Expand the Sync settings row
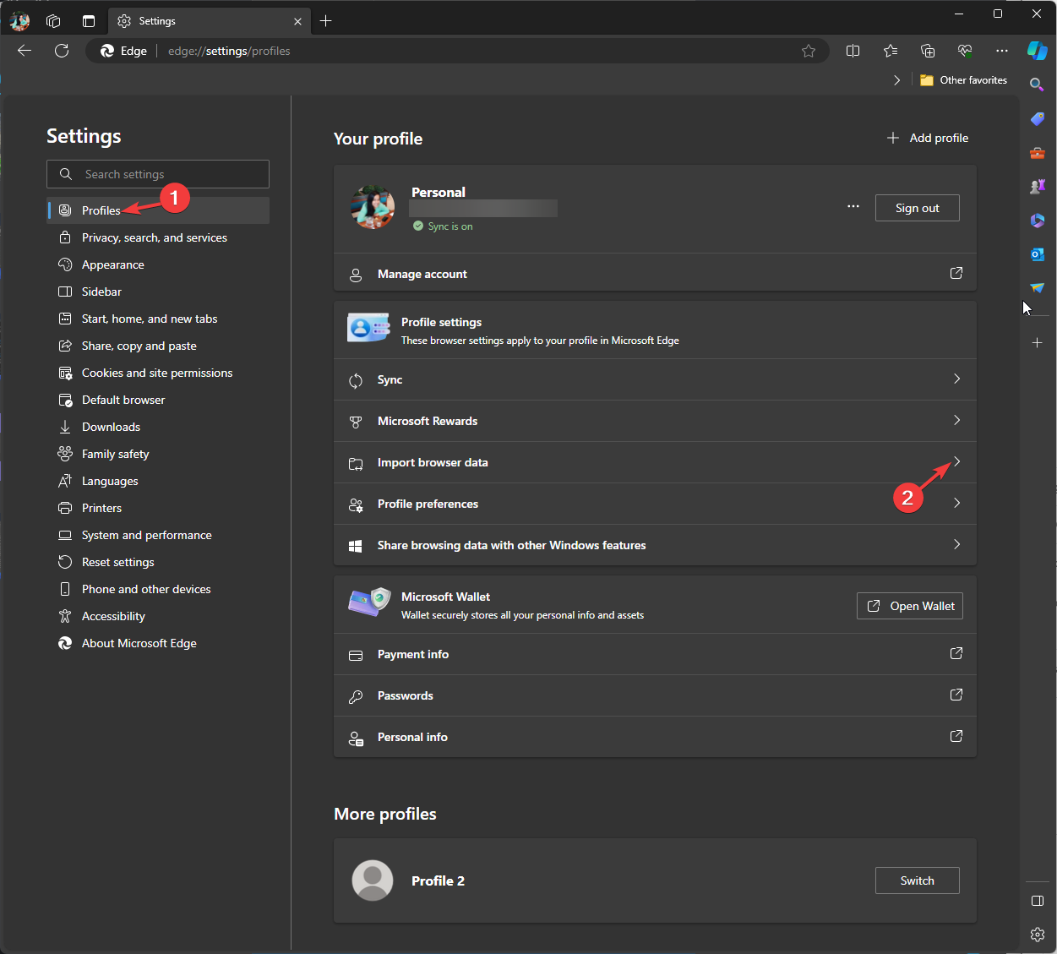The height and width of the screenshot is (954, 1057). pos(655,379)
